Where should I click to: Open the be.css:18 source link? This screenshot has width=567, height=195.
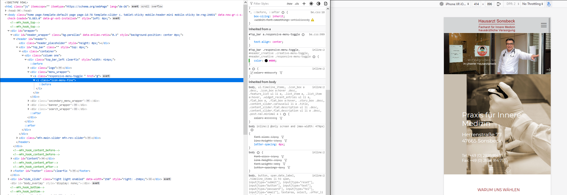point(317,12)
